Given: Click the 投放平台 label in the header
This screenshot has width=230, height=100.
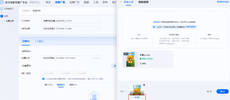Looking at the screenshot, I should click(x=34, y=2).
